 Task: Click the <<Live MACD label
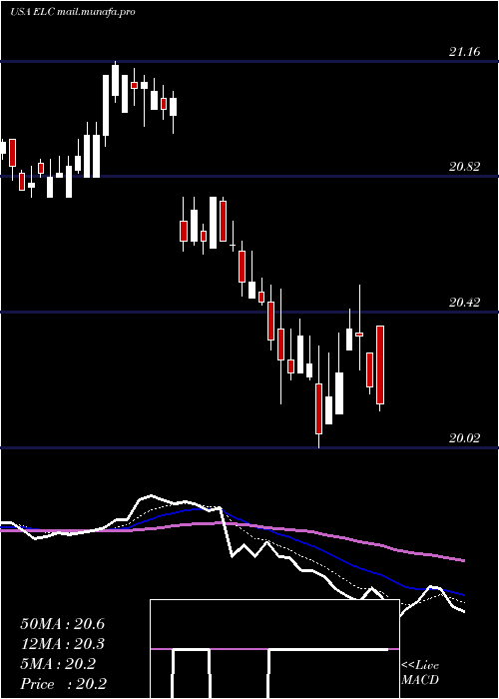pyautogui.click(x=420, y=673)
